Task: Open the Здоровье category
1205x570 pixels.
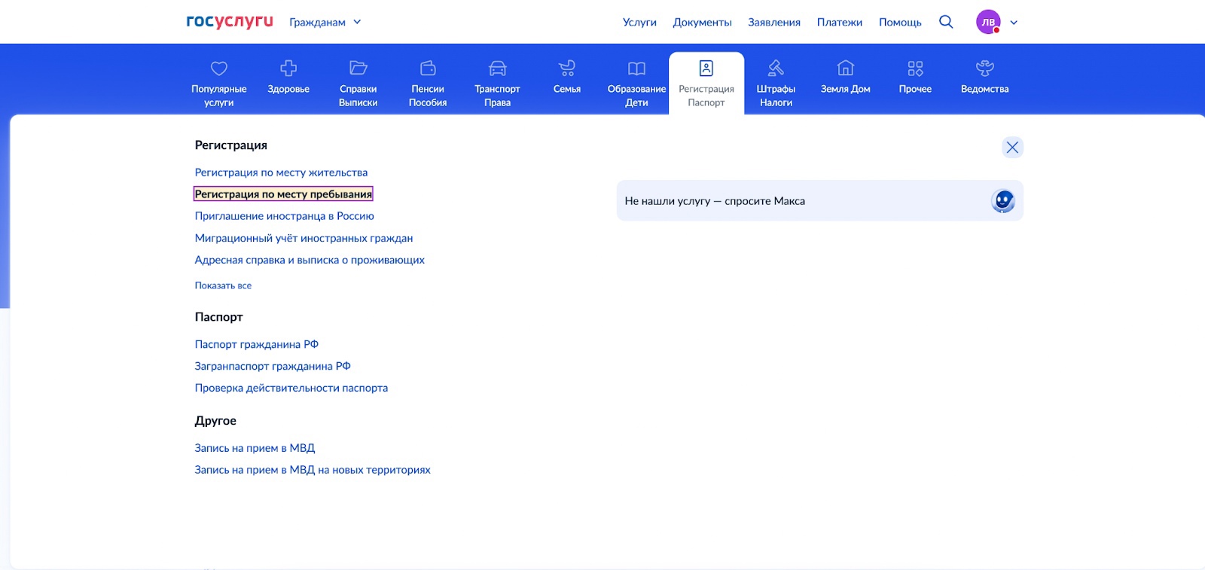Action: click(288, 77)
